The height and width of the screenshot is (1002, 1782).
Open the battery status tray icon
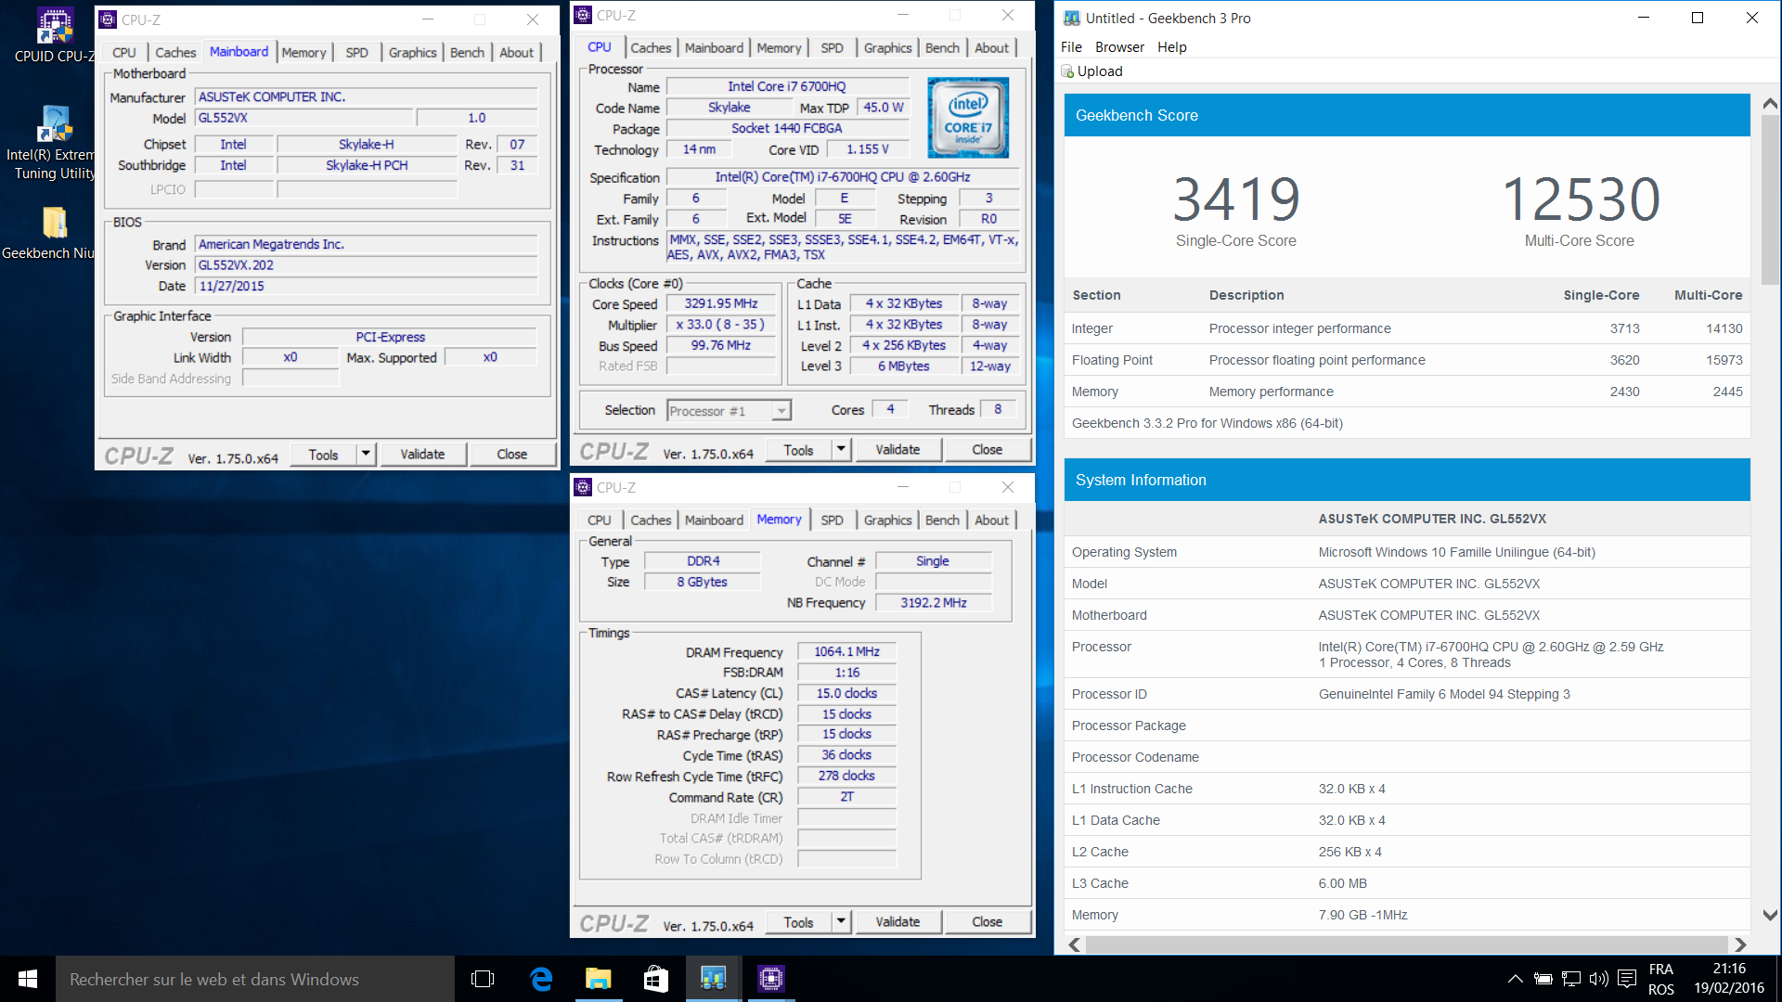pyautogui.click(x=1543, y=979)
